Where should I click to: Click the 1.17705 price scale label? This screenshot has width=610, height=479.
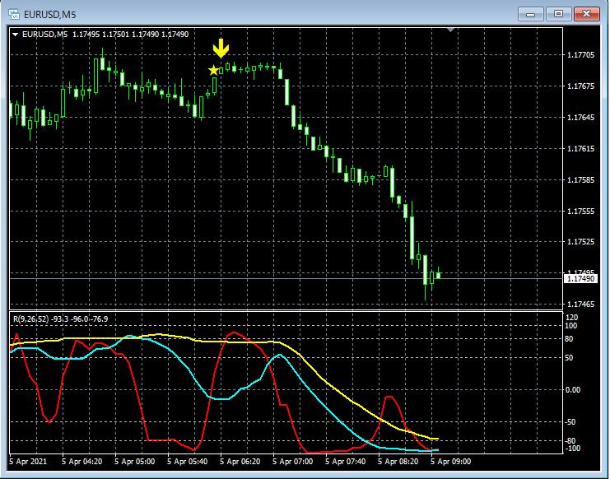point(580,55)
